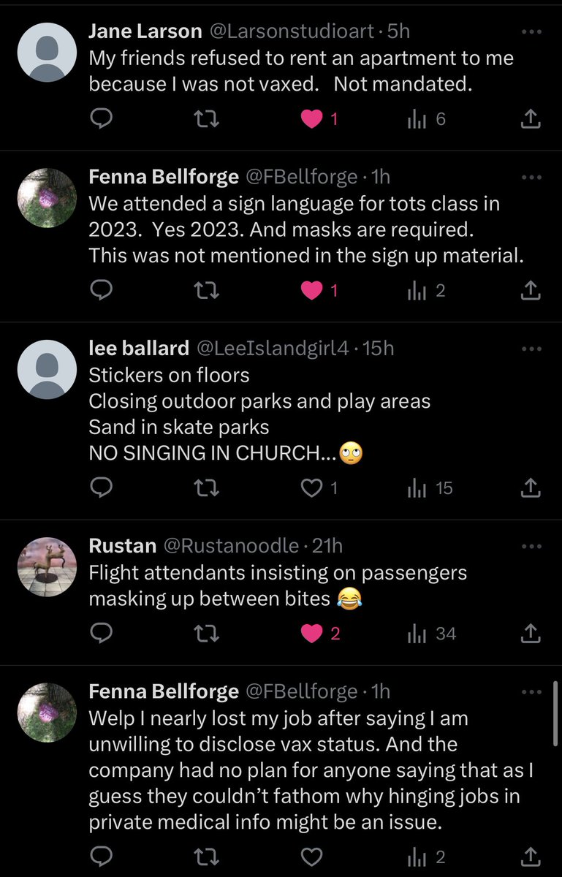Share Fenna Bellforge's sign language class tweet

point(531,291)
